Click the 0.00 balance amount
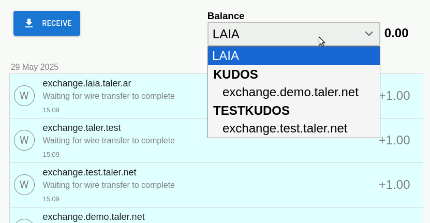This screenshot has height=223, width=430. pyautogui.click(x=396, y=33)
